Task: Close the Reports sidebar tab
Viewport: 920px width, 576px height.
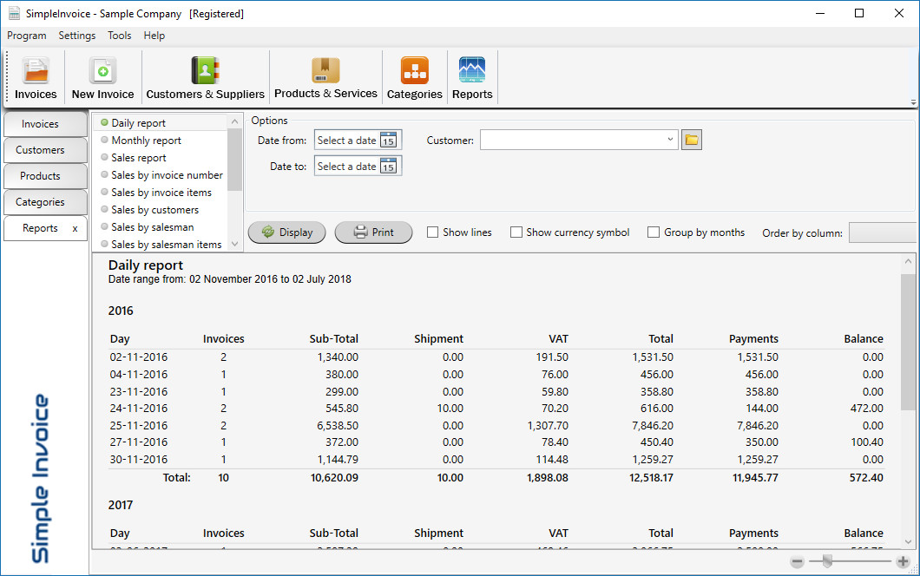Action: click(x=75, y=228)
